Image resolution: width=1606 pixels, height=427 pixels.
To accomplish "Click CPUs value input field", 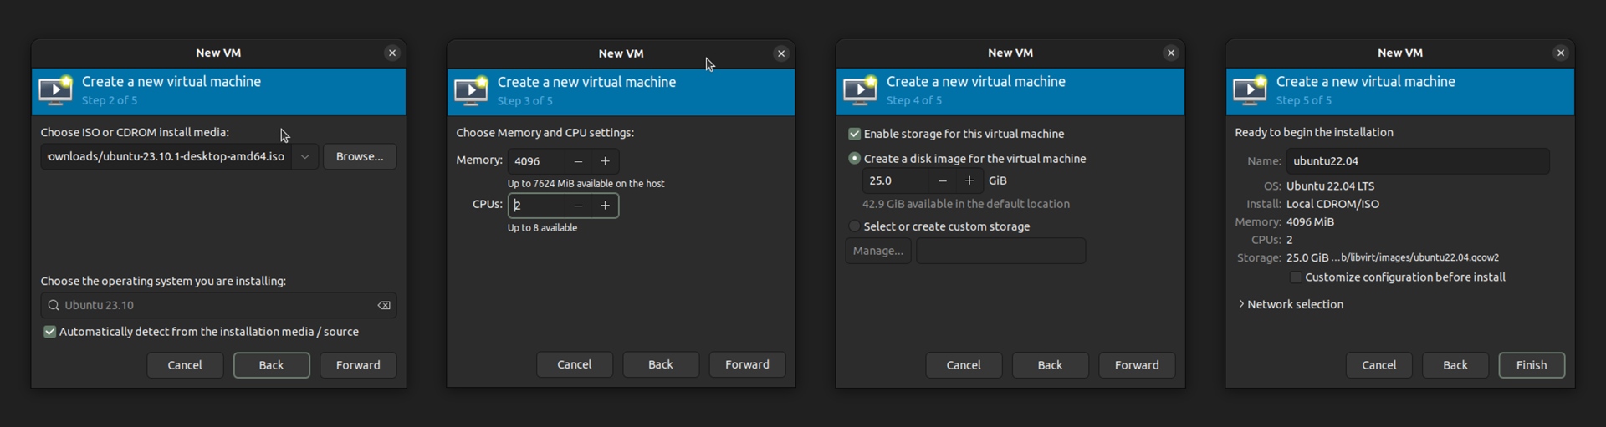I will point(536,206).
